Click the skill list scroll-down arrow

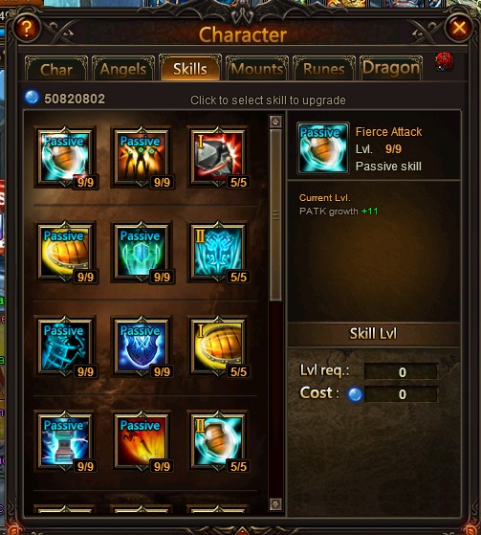point(275,504)
